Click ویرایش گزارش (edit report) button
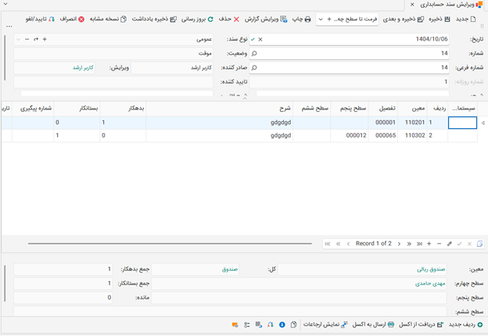Viewport: 488px width, 336px height. click(x=266, y=20)
